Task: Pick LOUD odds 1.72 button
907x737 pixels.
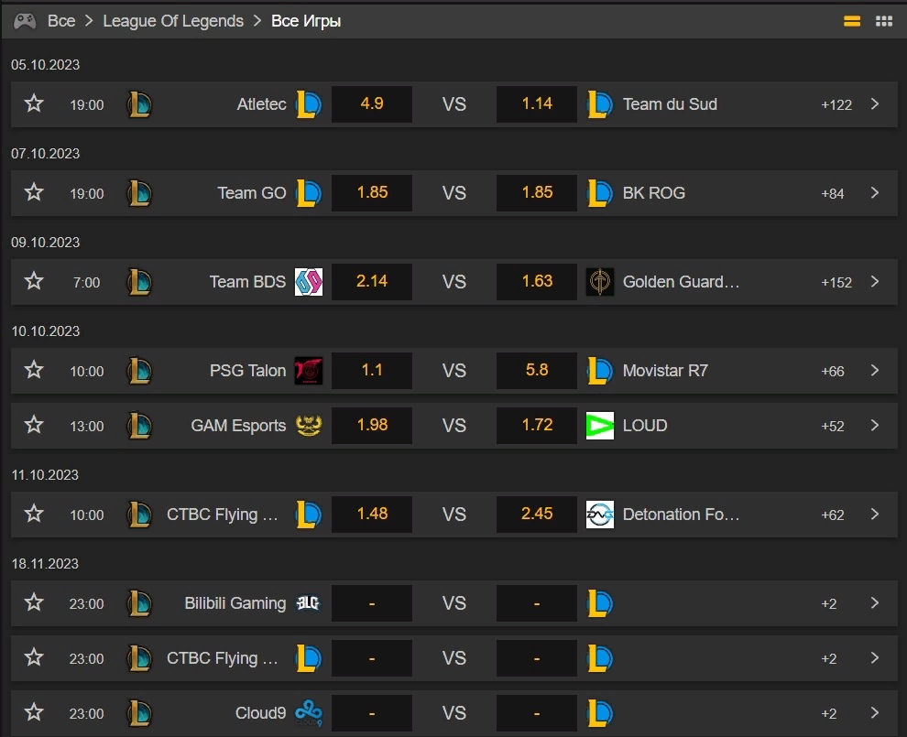Action: [x=537, y=426]
